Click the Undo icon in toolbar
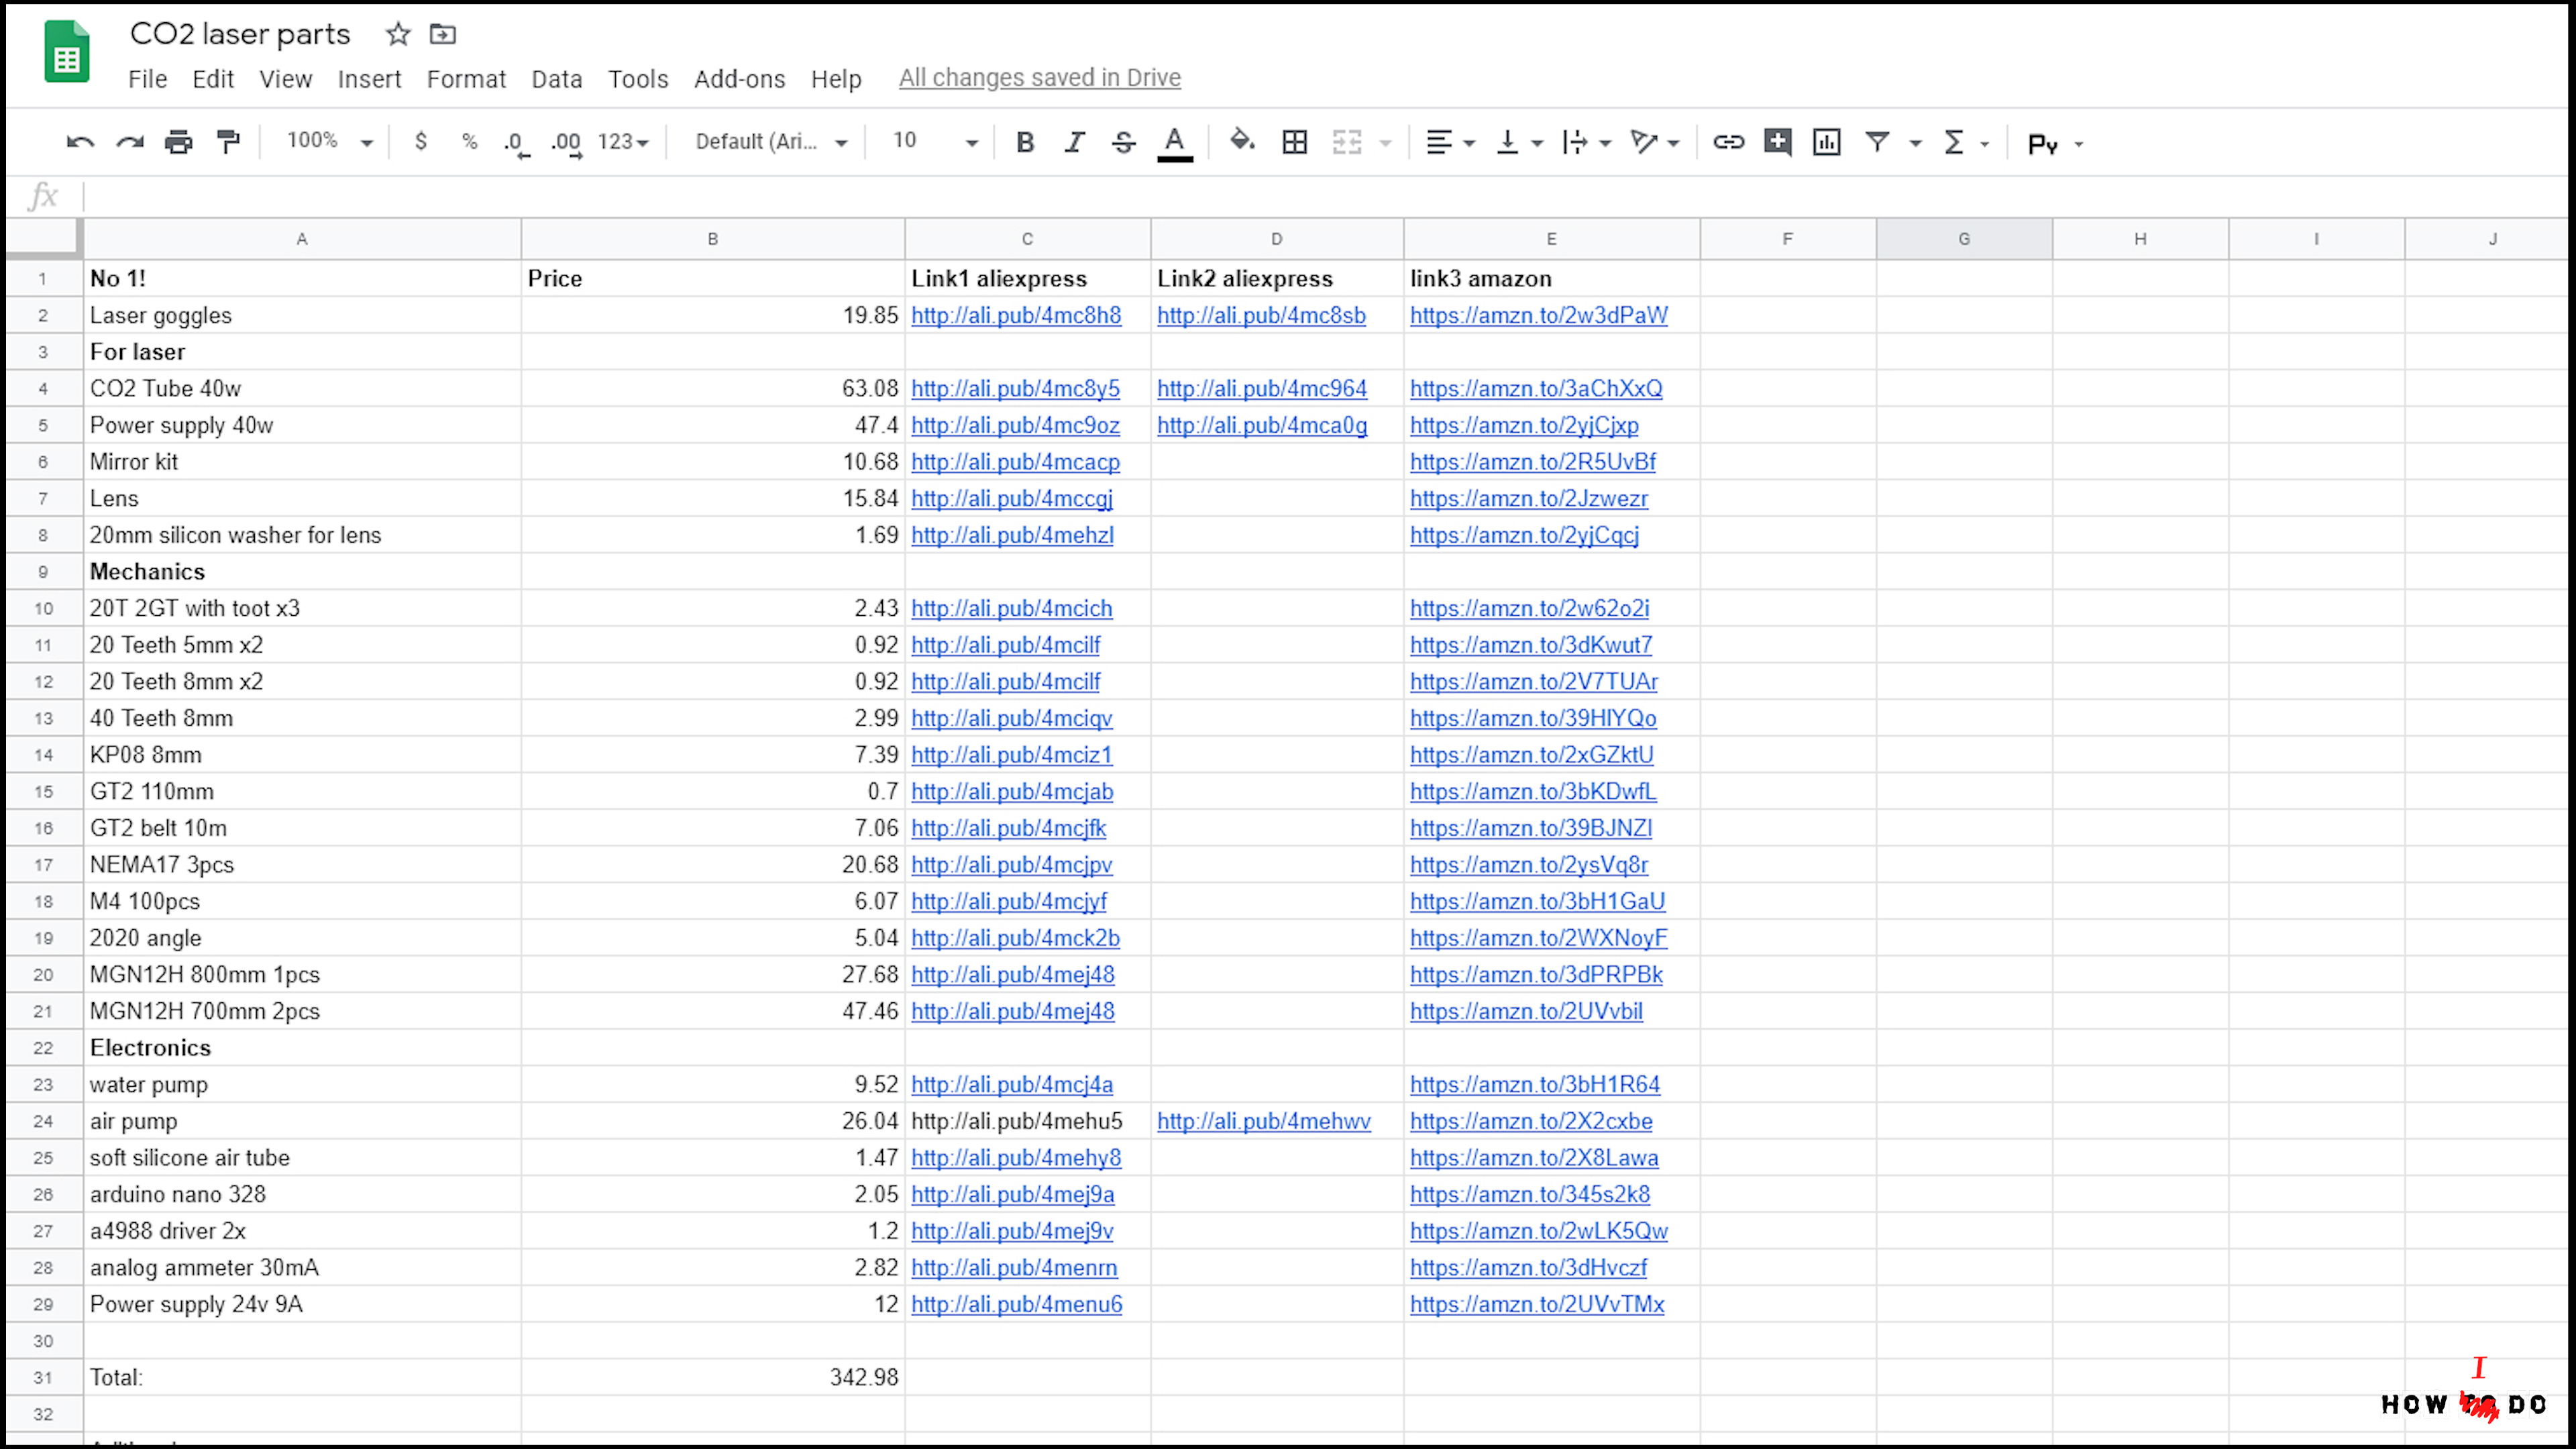Viewport: 2576px width, 1449px height. click(80, 142)
